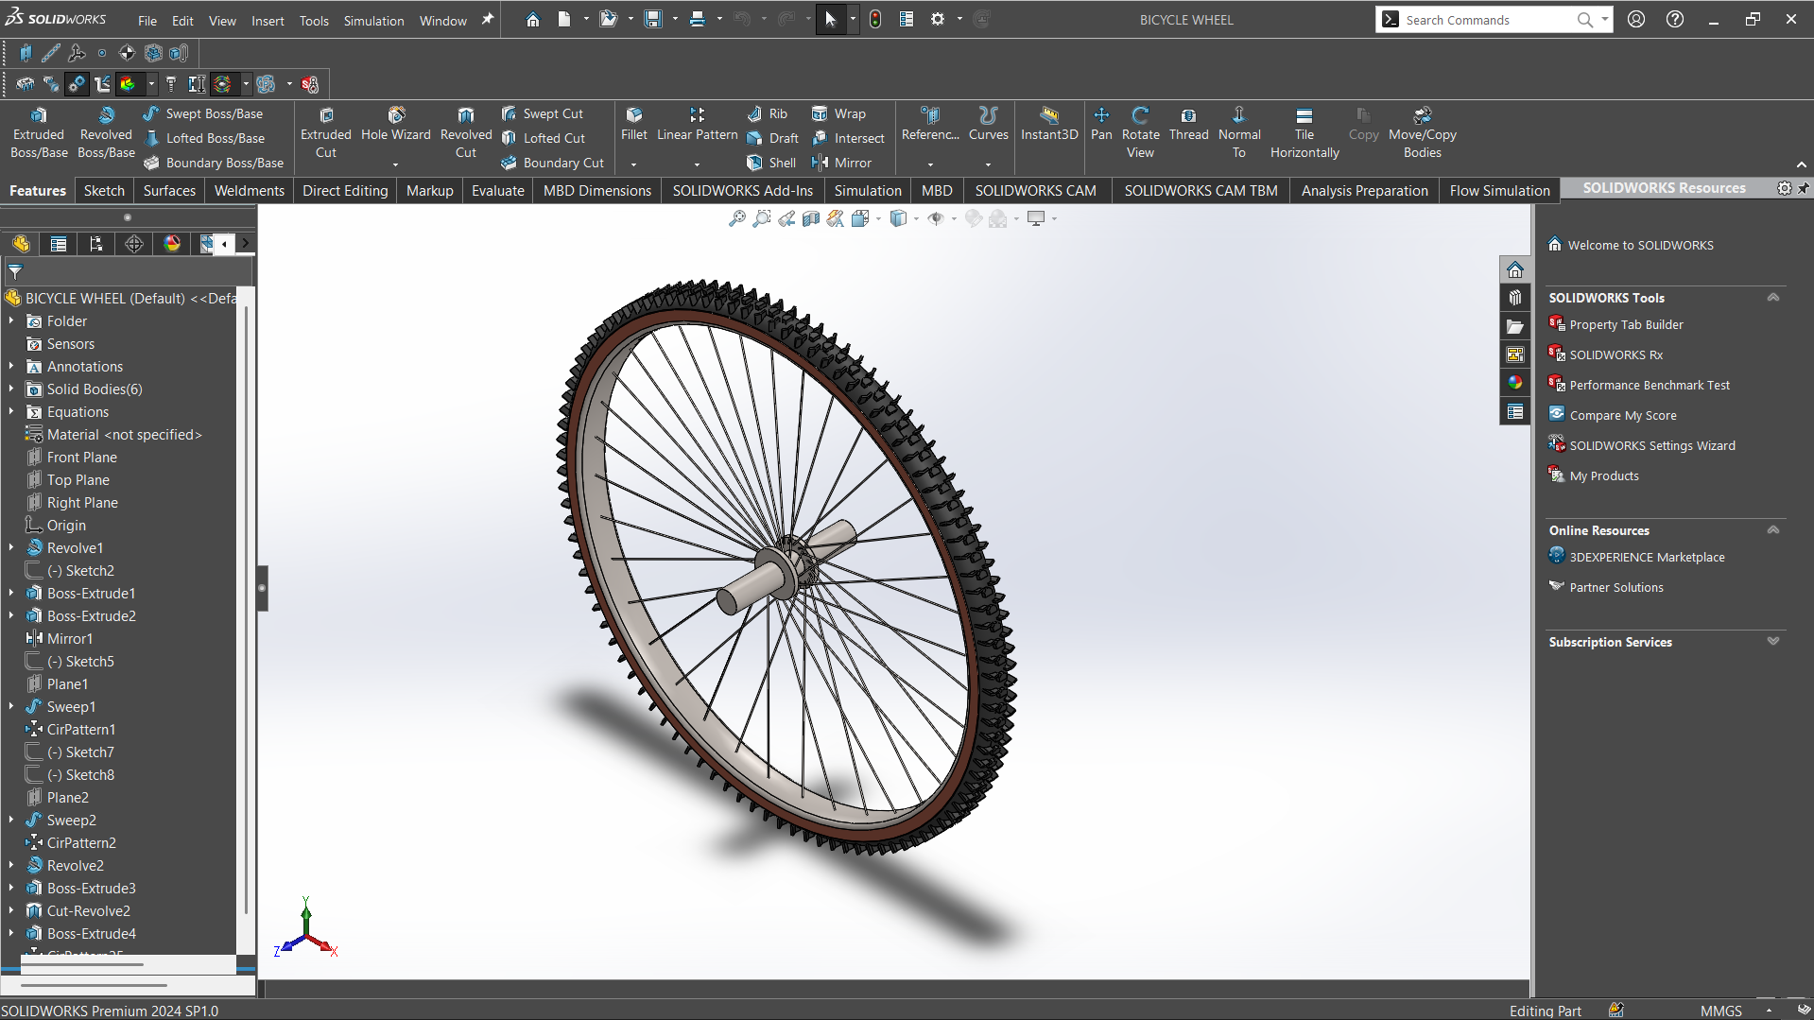Viewport: 1814px width, 1020px height.
Task: Open the DisplayManager color ball tab
Action: (172, 244)
